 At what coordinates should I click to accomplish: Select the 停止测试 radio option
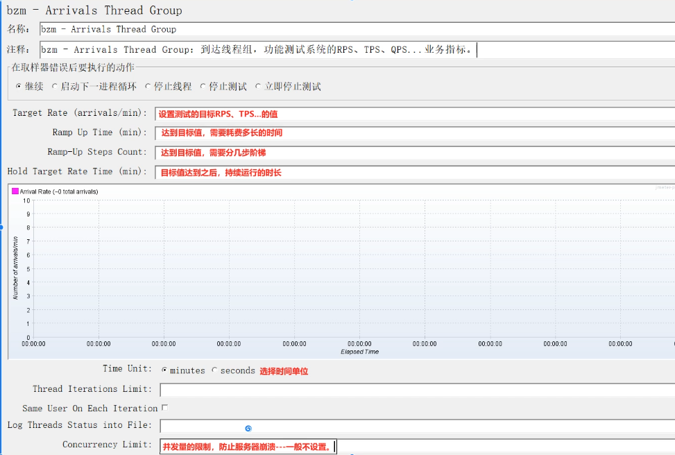[203, 87]
